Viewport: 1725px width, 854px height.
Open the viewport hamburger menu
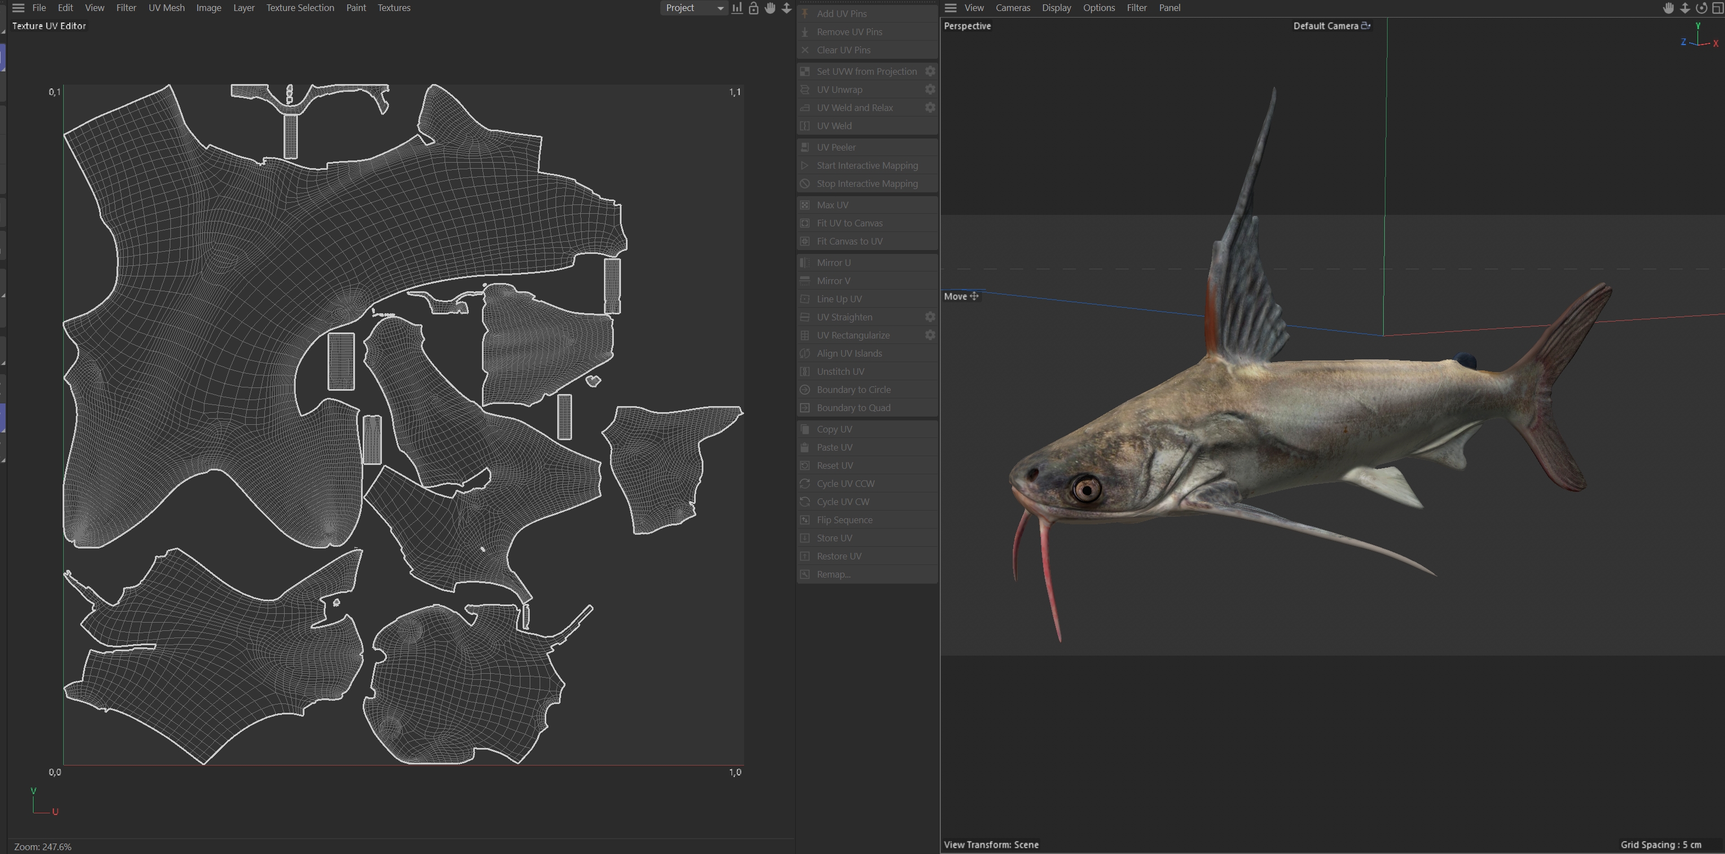pyautogui.click(x=950, y=8)
